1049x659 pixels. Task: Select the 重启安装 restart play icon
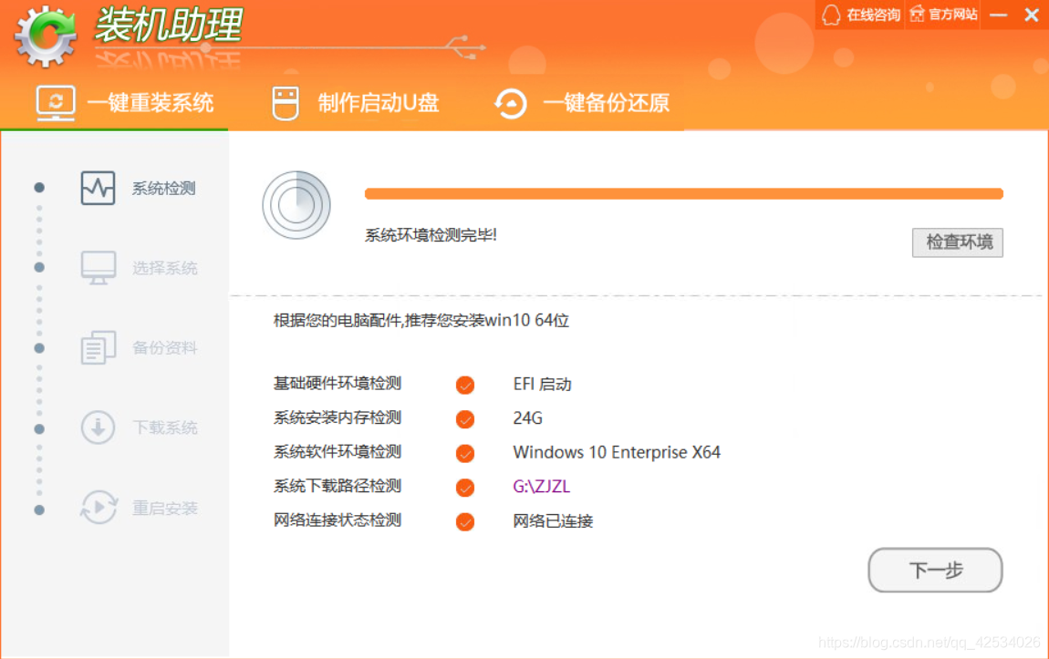pos(99,508)
